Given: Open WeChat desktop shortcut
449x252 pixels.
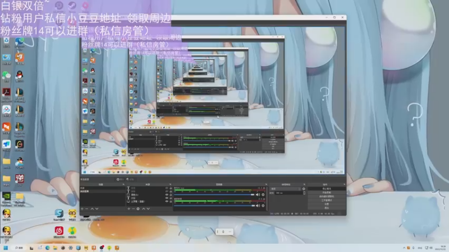Looking at the screenshot, I should 6,76.
